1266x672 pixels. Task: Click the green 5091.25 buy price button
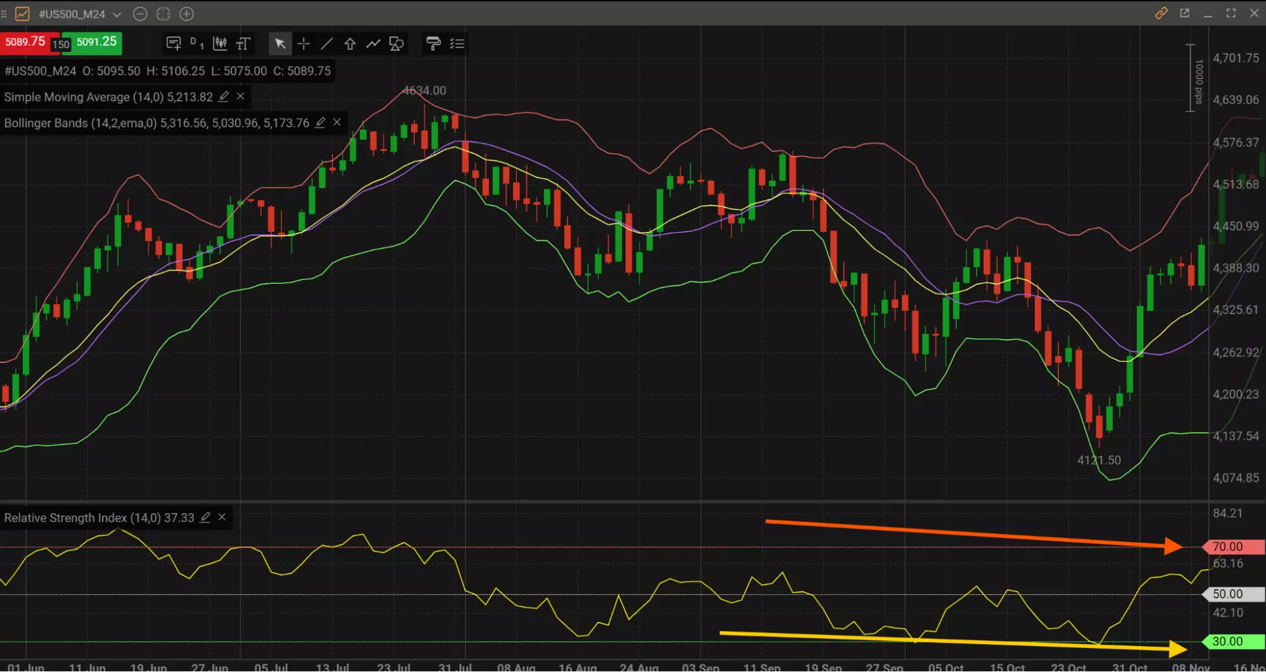[97, 42]
